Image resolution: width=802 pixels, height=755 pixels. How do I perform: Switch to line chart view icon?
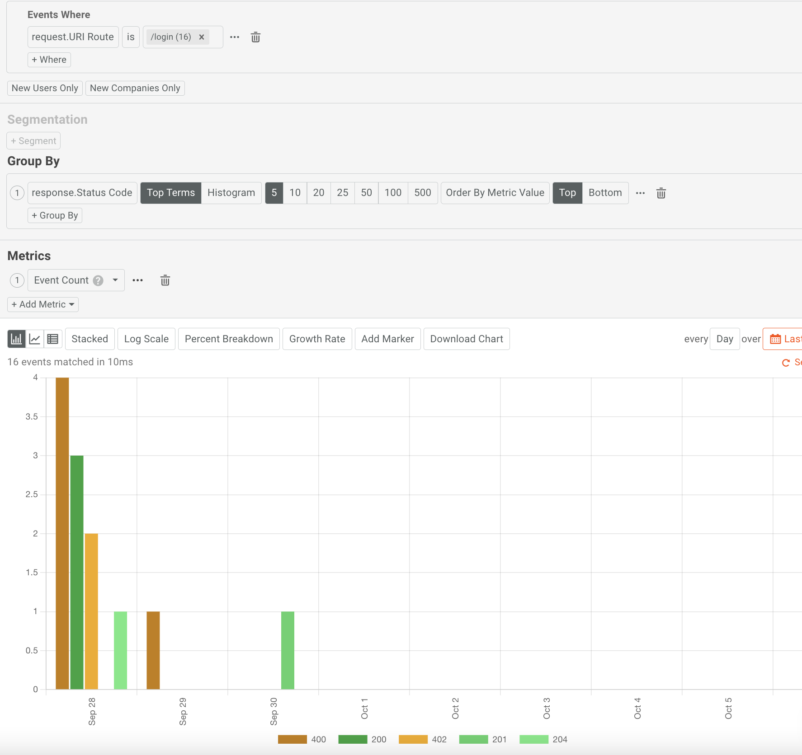click(x=35, y=339)
